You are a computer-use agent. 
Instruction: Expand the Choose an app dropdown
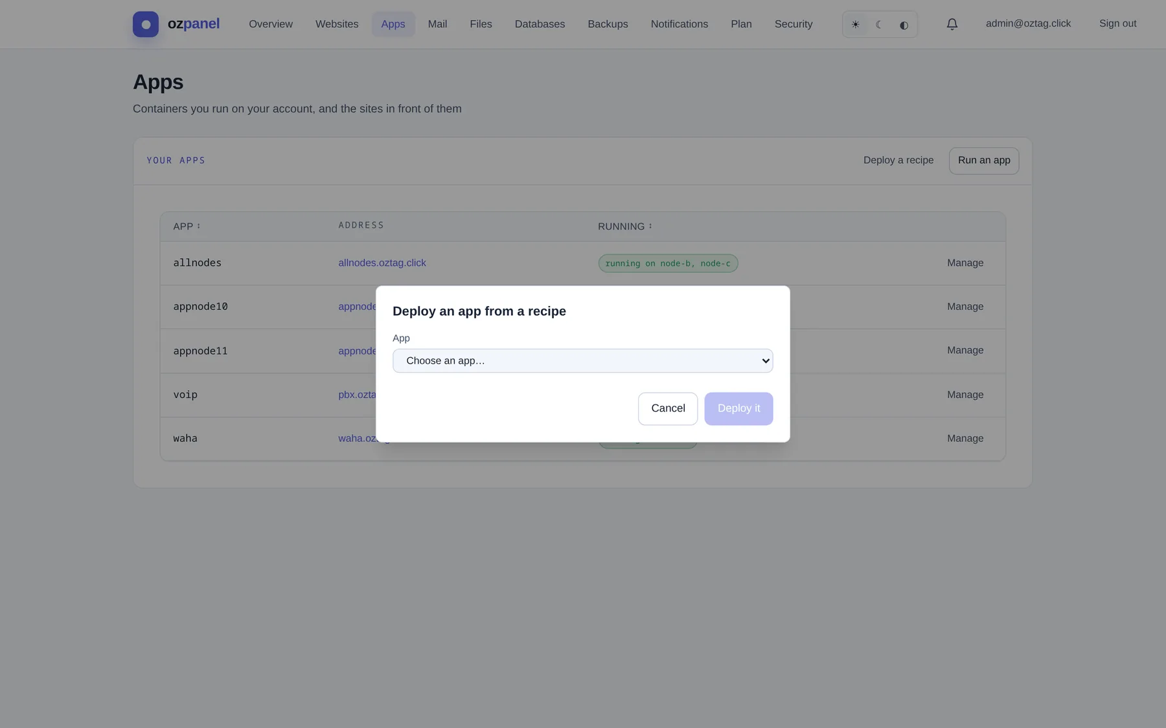pos(582,360)
